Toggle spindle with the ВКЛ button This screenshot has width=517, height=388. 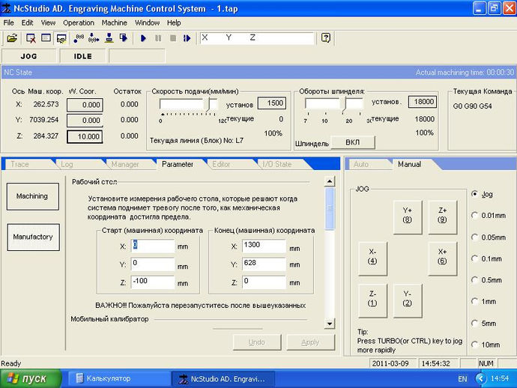pyautogui.click(x=353, y=142)
